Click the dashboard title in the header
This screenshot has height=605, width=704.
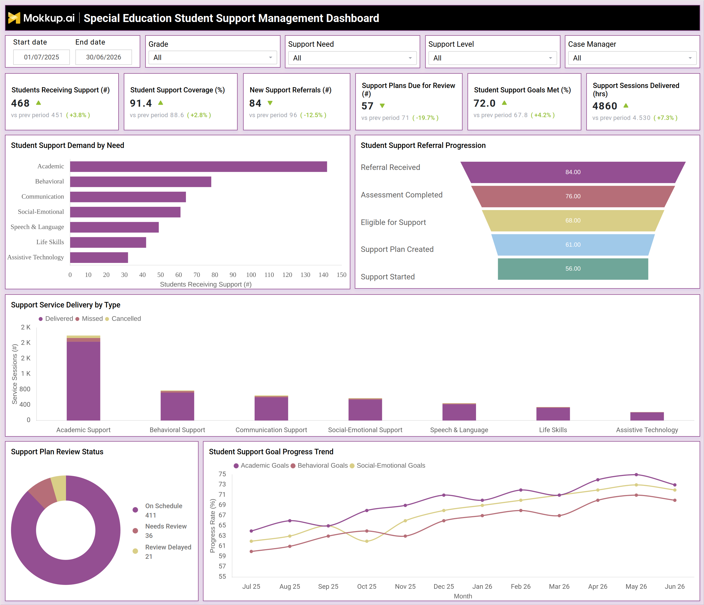(231, 18)
